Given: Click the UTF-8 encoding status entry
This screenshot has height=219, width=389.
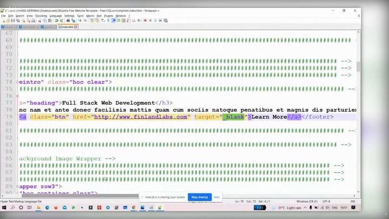Looking at the screenshot, I should point(326,201).
